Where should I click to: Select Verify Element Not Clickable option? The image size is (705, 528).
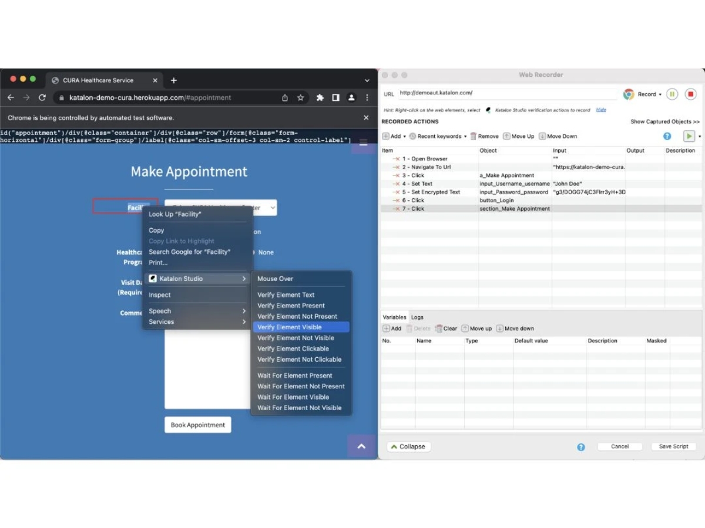pyautogui.click(x=301, y=360)
